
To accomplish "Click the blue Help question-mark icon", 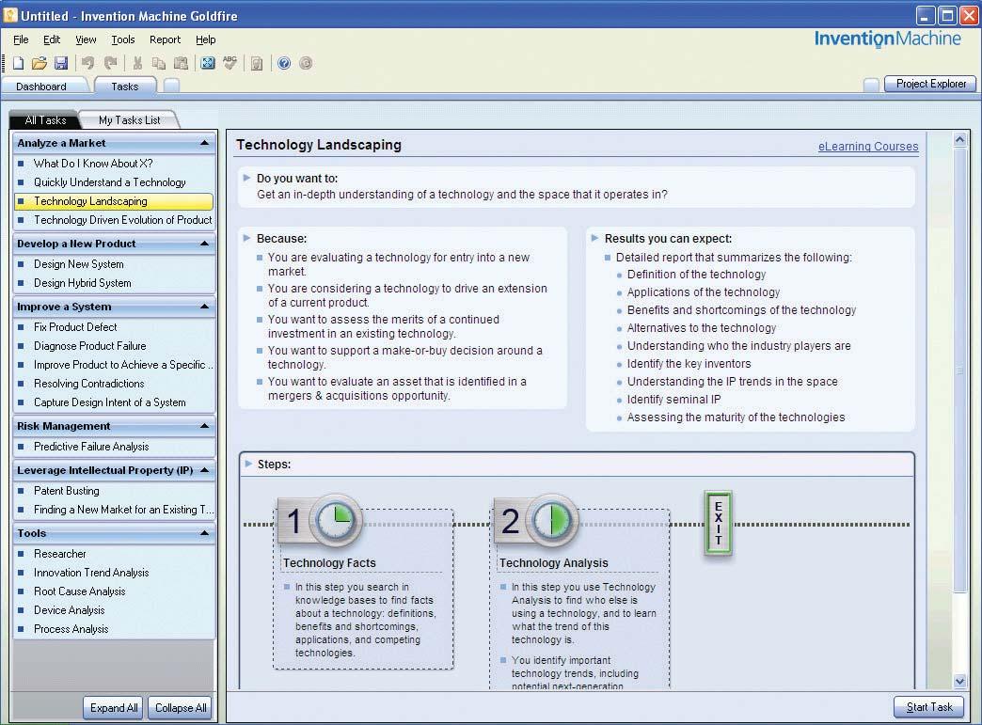I will pyautogui.click(x=284, y=63).
